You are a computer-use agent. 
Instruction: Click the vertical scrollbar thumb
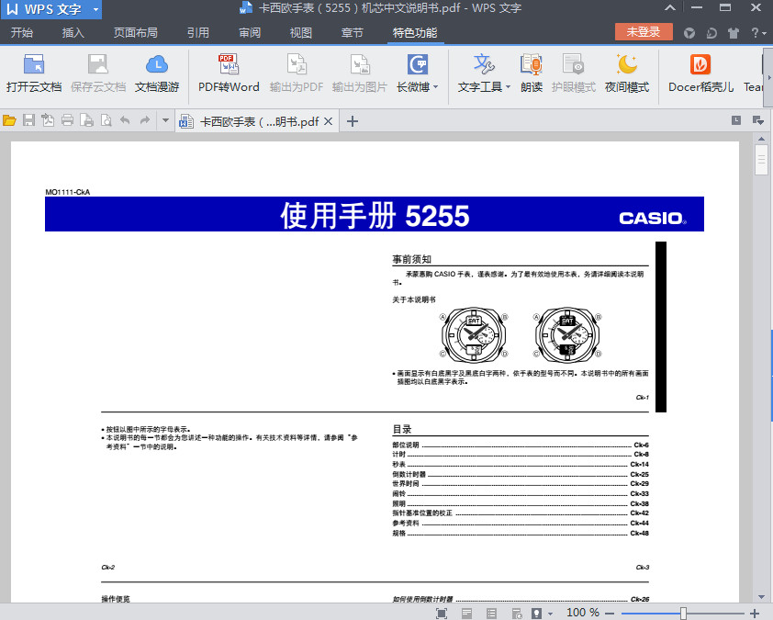tap(761, 161)
